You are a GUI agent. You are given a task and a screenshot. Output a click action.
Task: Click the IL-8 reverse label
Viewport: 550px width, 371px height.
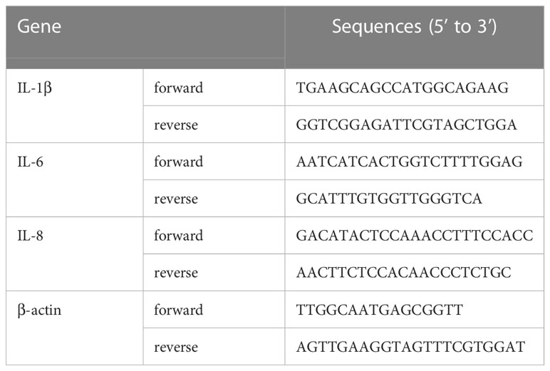click(x=176, y=273)
